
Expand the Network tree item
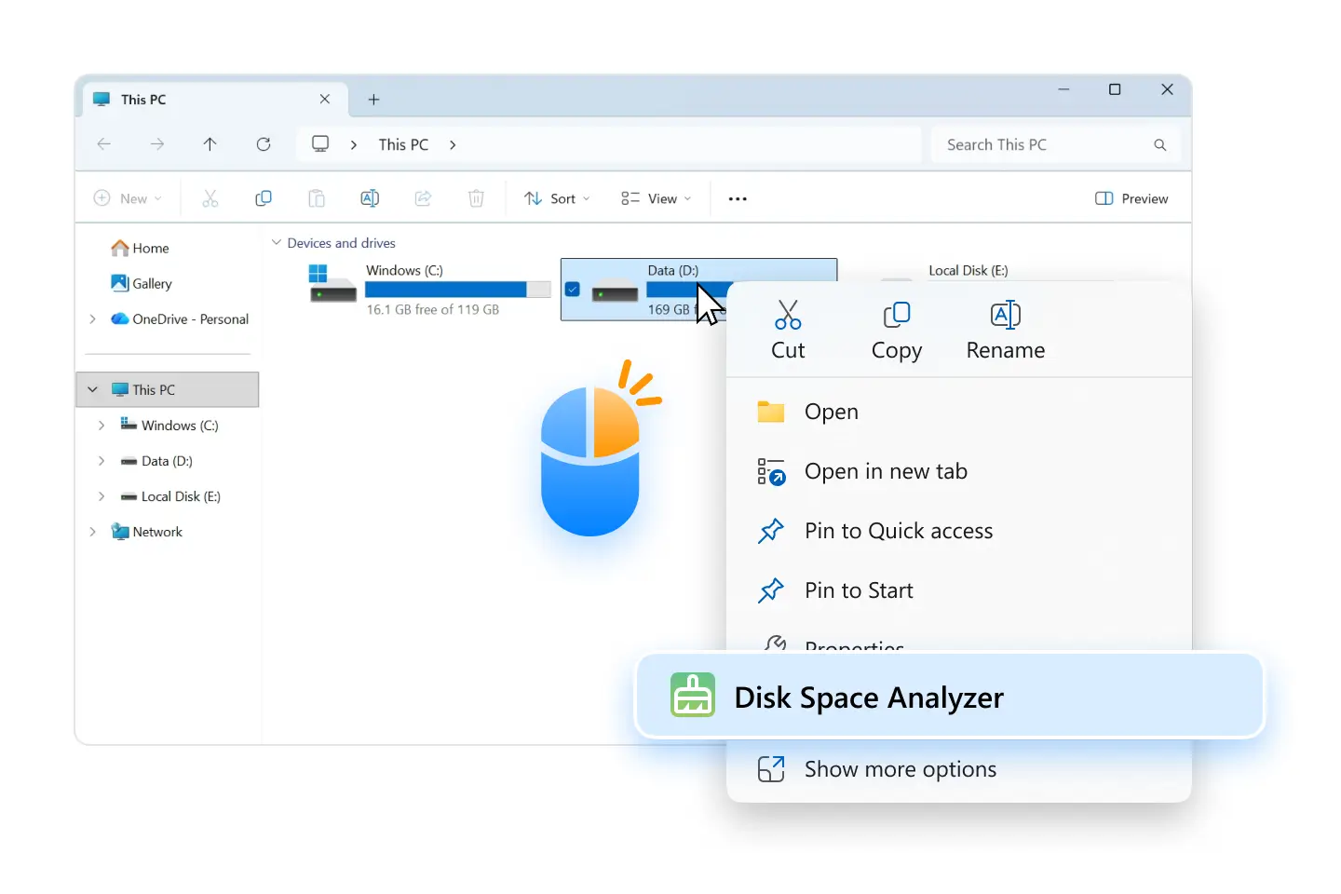click(92, 531)
